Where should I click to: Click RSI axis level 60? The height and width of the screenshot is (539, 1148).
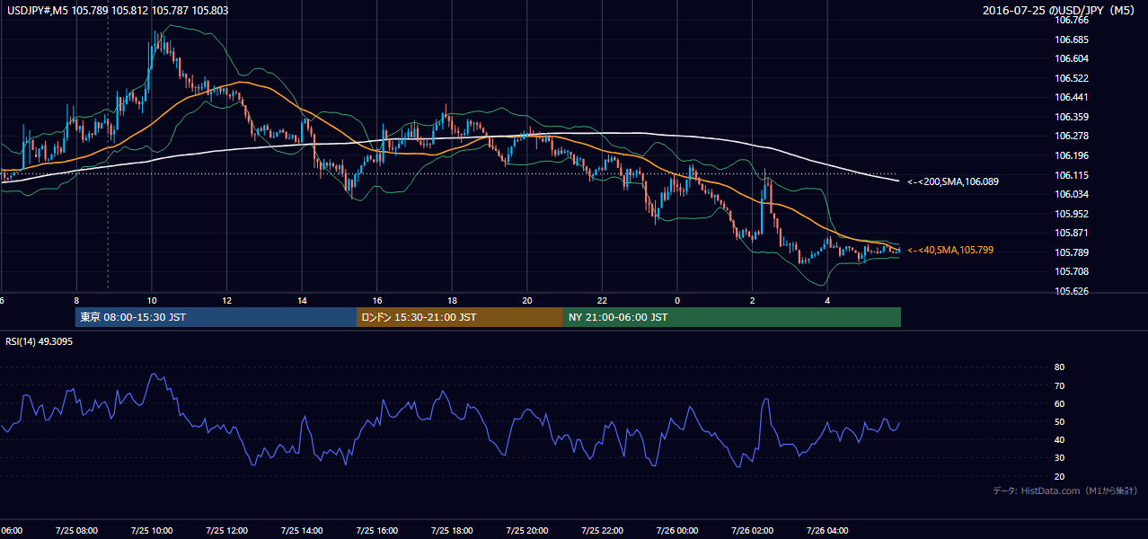coord(1060,403)
